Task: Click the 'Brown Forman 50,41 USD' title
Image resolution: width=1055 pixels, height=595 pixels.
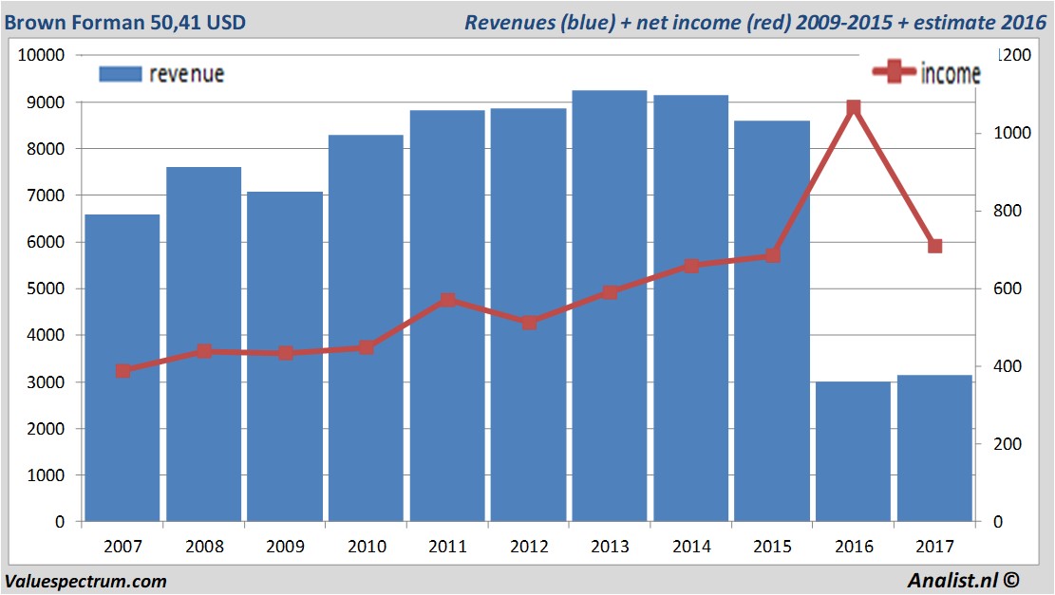Action: 125,22
